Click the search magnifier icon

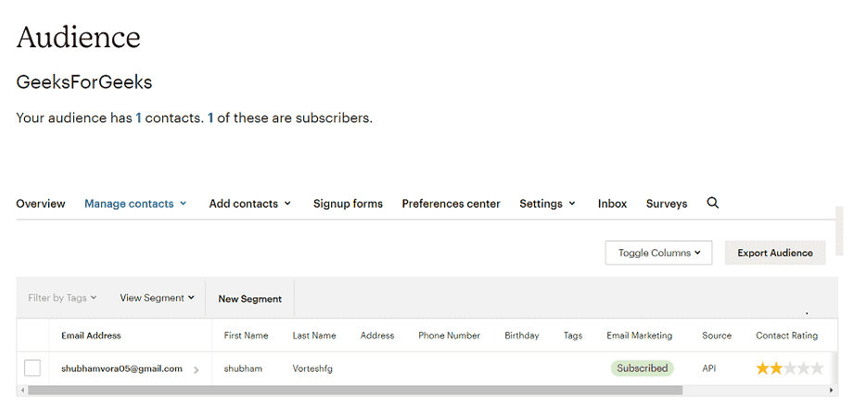point(712,203)
